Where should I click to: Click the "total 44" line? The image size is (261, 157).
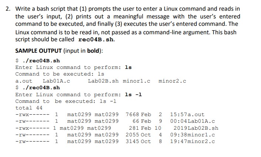(x=29, y=108)
